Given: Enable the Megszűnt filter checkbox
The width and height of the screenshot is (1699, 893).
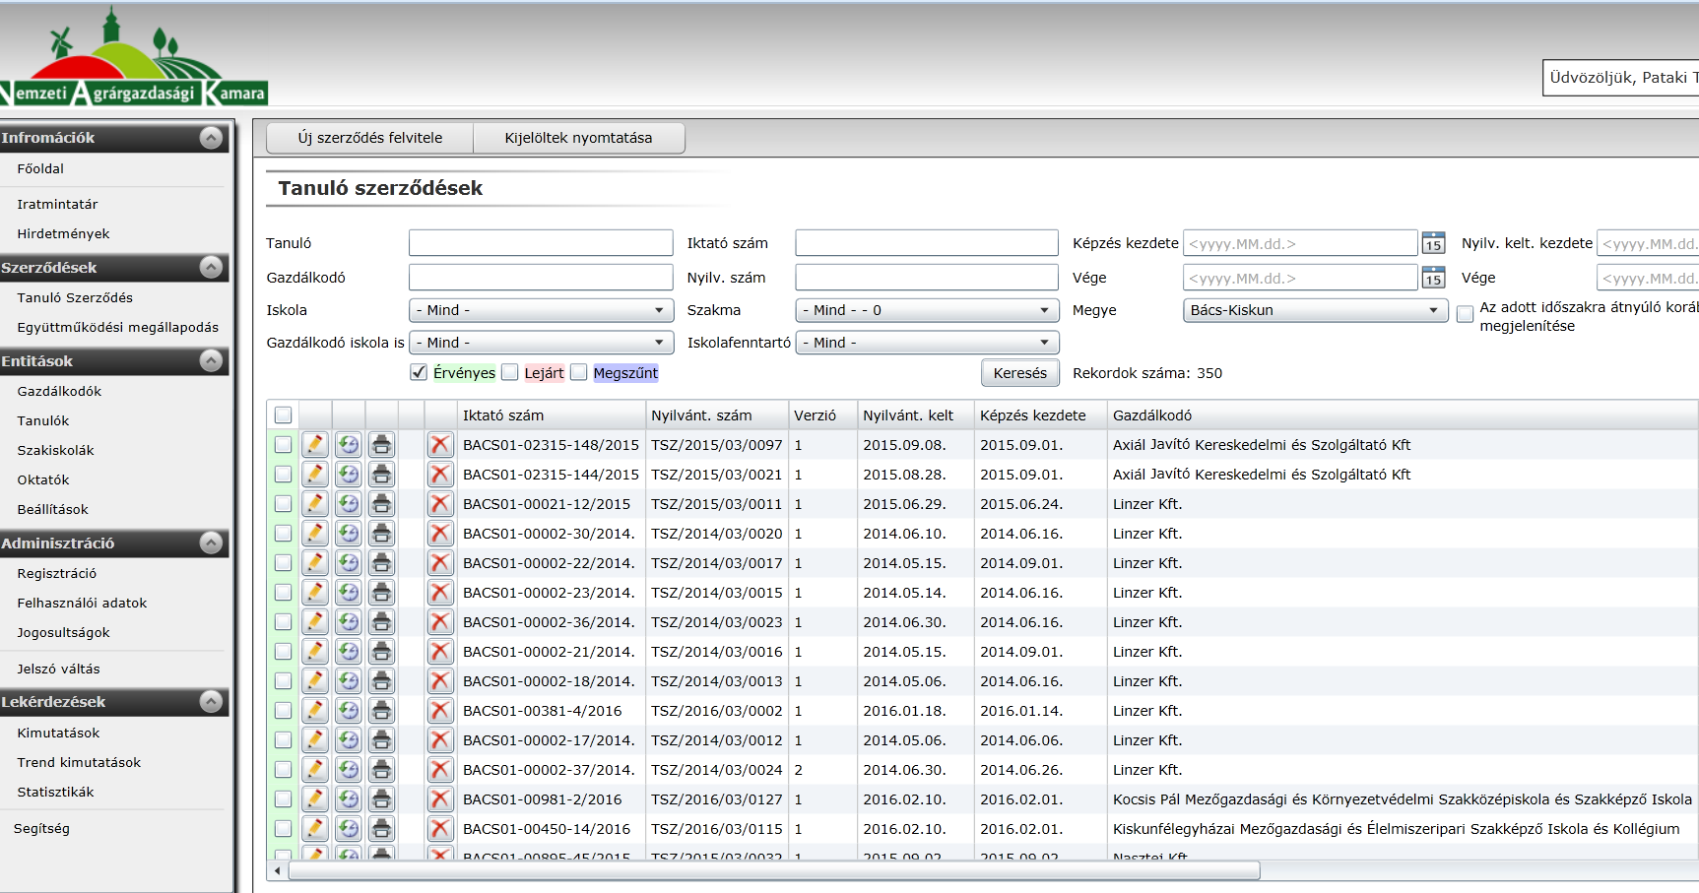Looking at the screenshot, I should [x=578, y=372].
